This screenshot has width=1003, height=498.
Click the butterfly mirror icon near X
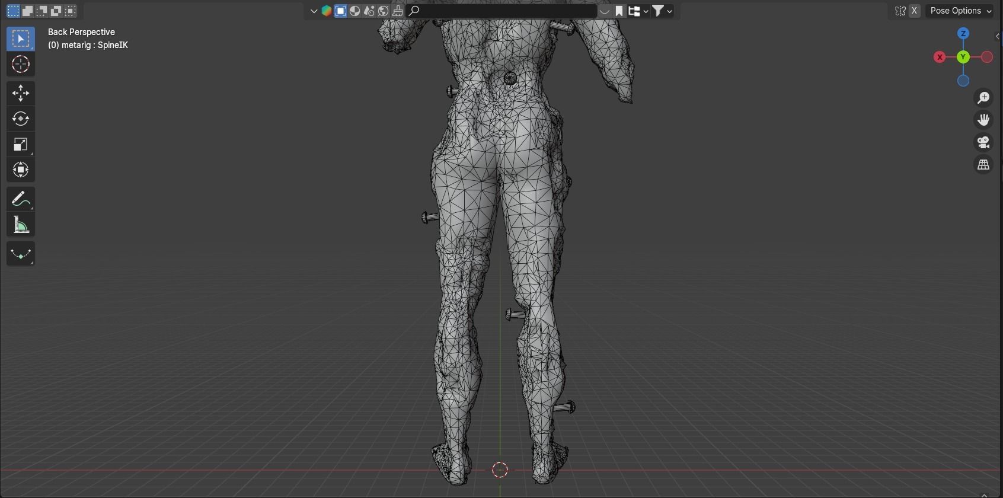point(900,11)
